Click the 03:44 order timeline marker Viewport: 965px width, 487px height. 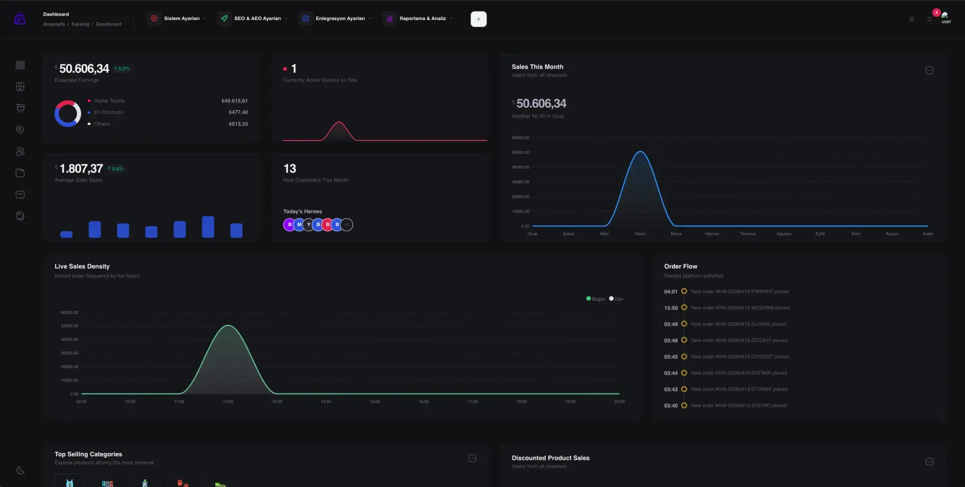click(x=684, y=373)
